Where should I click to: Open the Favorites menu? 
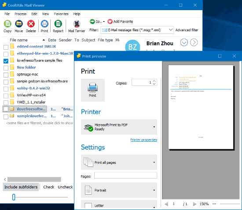pyautogui.click(x=61, y=14)
